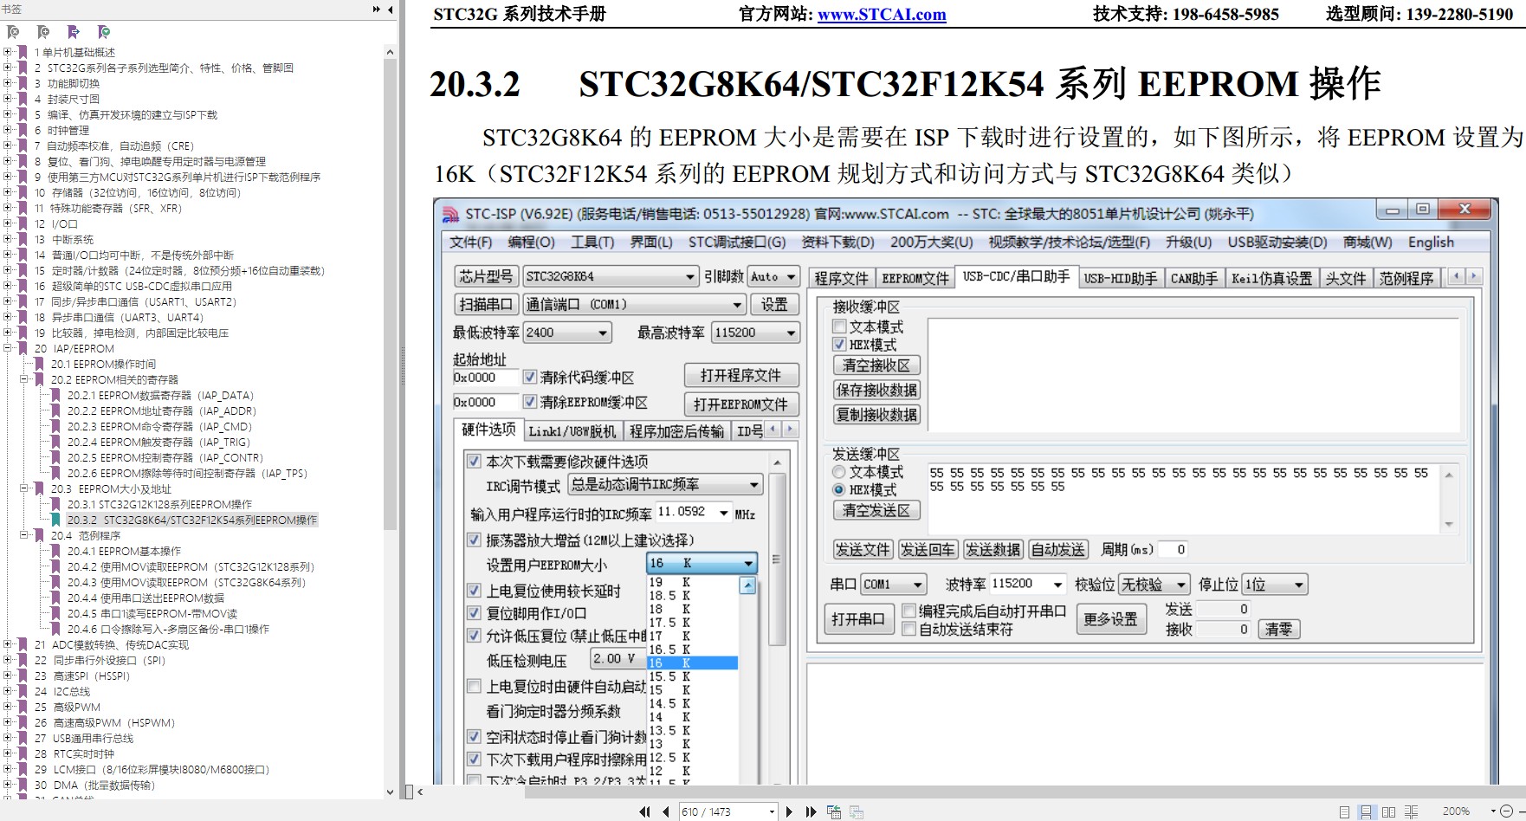Click the double-arrow icon in bookmarks header
Screen dimensions: 1526x821
pos(377,9)
